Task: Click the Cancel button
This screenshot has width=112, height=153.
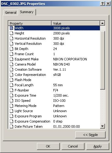Action: coord(73,146)
